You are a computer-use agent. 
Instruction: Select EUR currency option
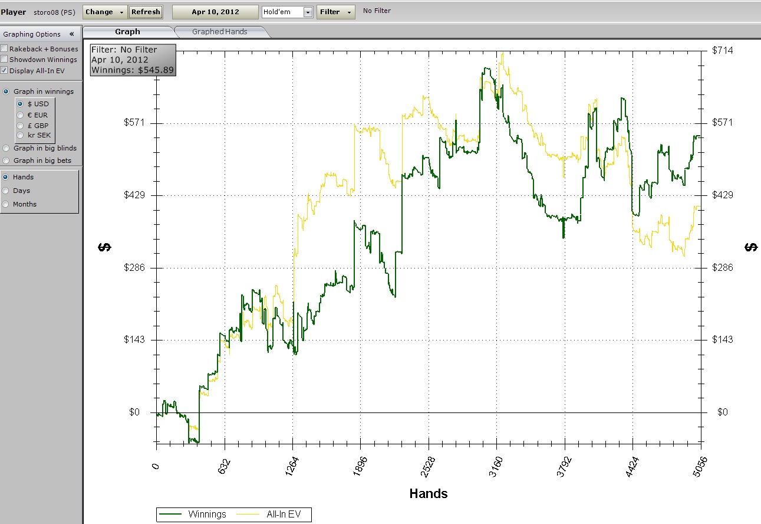[20, 115]
